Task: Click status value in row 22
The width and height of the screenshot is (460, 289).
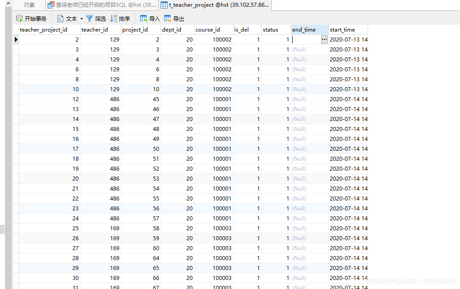Action: click(276, 199)
